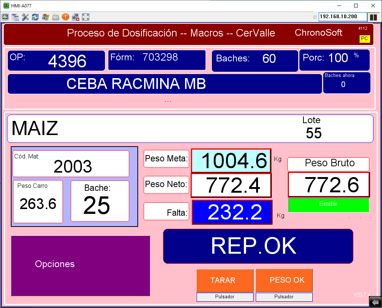Click the disconnect computers icon

pos(76,17)
